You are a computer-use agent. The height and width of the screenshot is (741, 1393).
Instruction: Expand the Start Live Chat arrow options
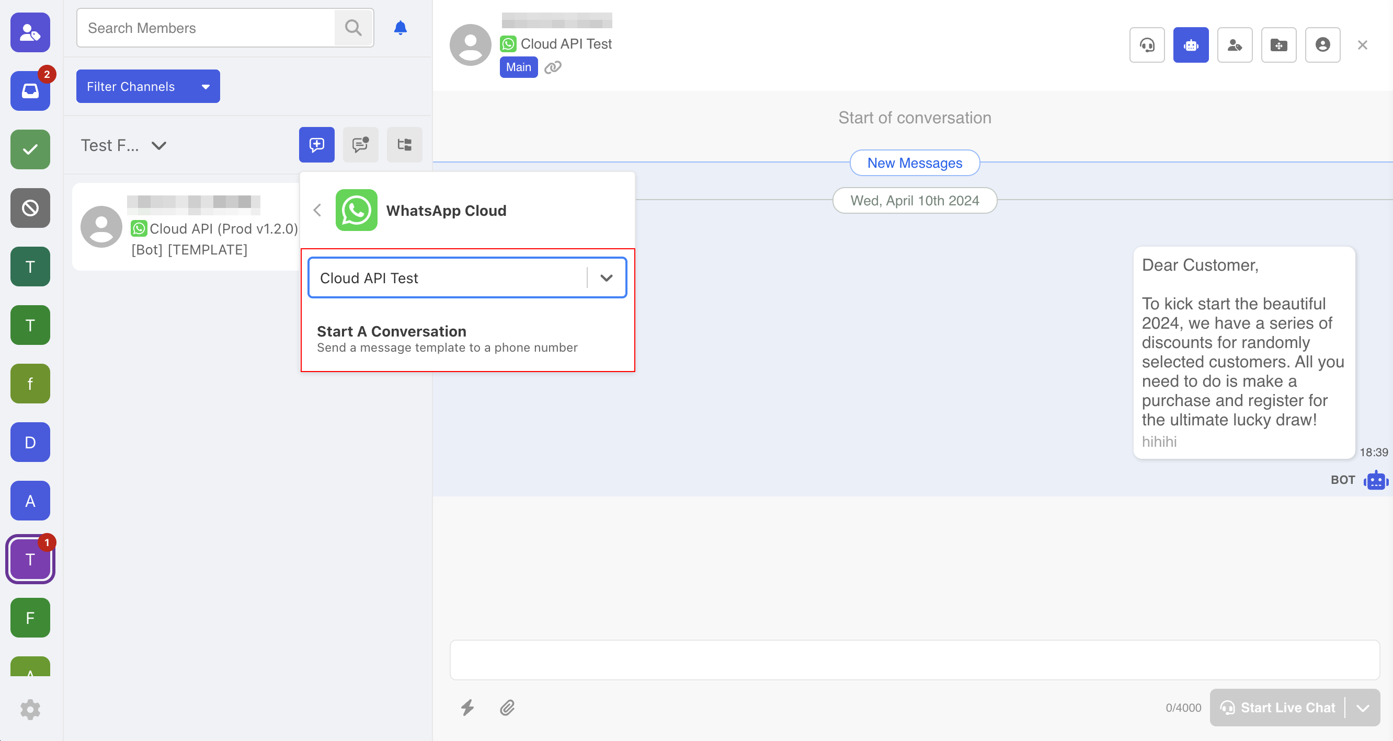1363,707
